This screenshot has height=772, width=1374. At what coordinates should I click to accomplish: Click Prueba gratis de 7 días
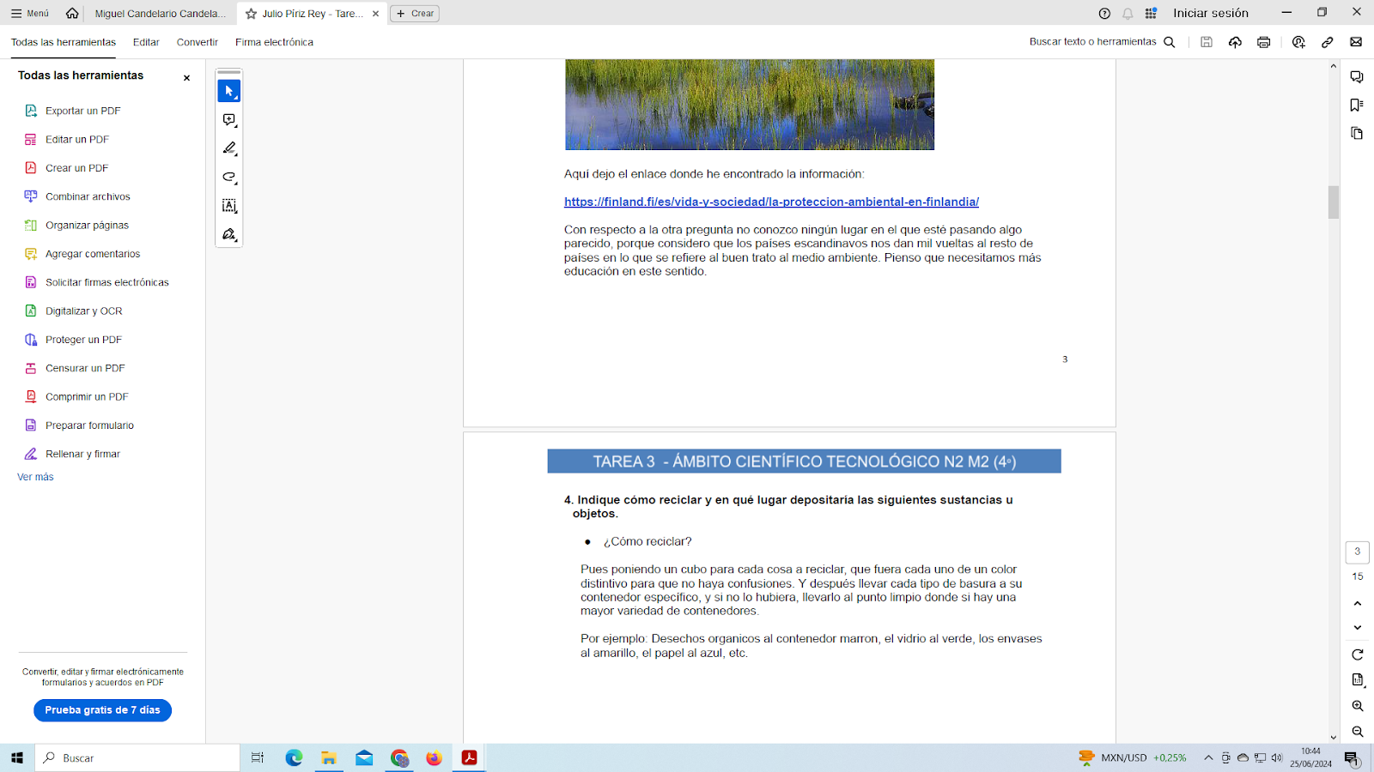tap(102, 710)
